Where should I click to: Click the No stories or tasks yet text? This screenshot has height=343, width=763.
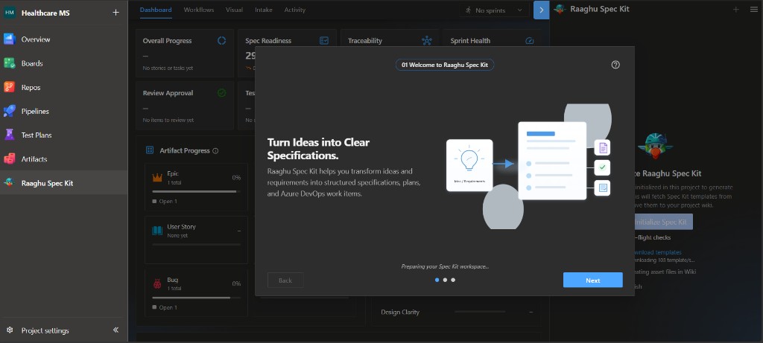point(168,68)
